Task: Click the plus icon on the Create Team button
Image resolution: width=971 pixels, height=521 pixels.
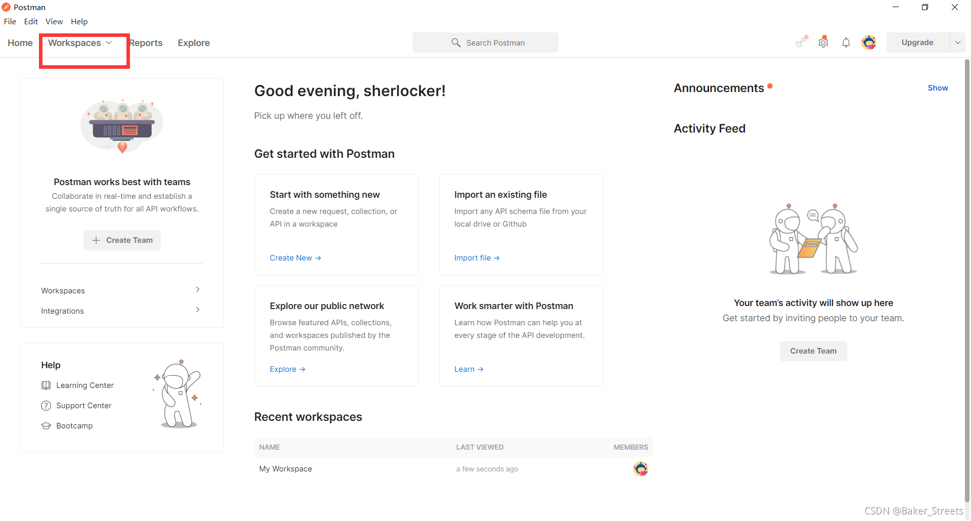Action: [x=96, y=240]
